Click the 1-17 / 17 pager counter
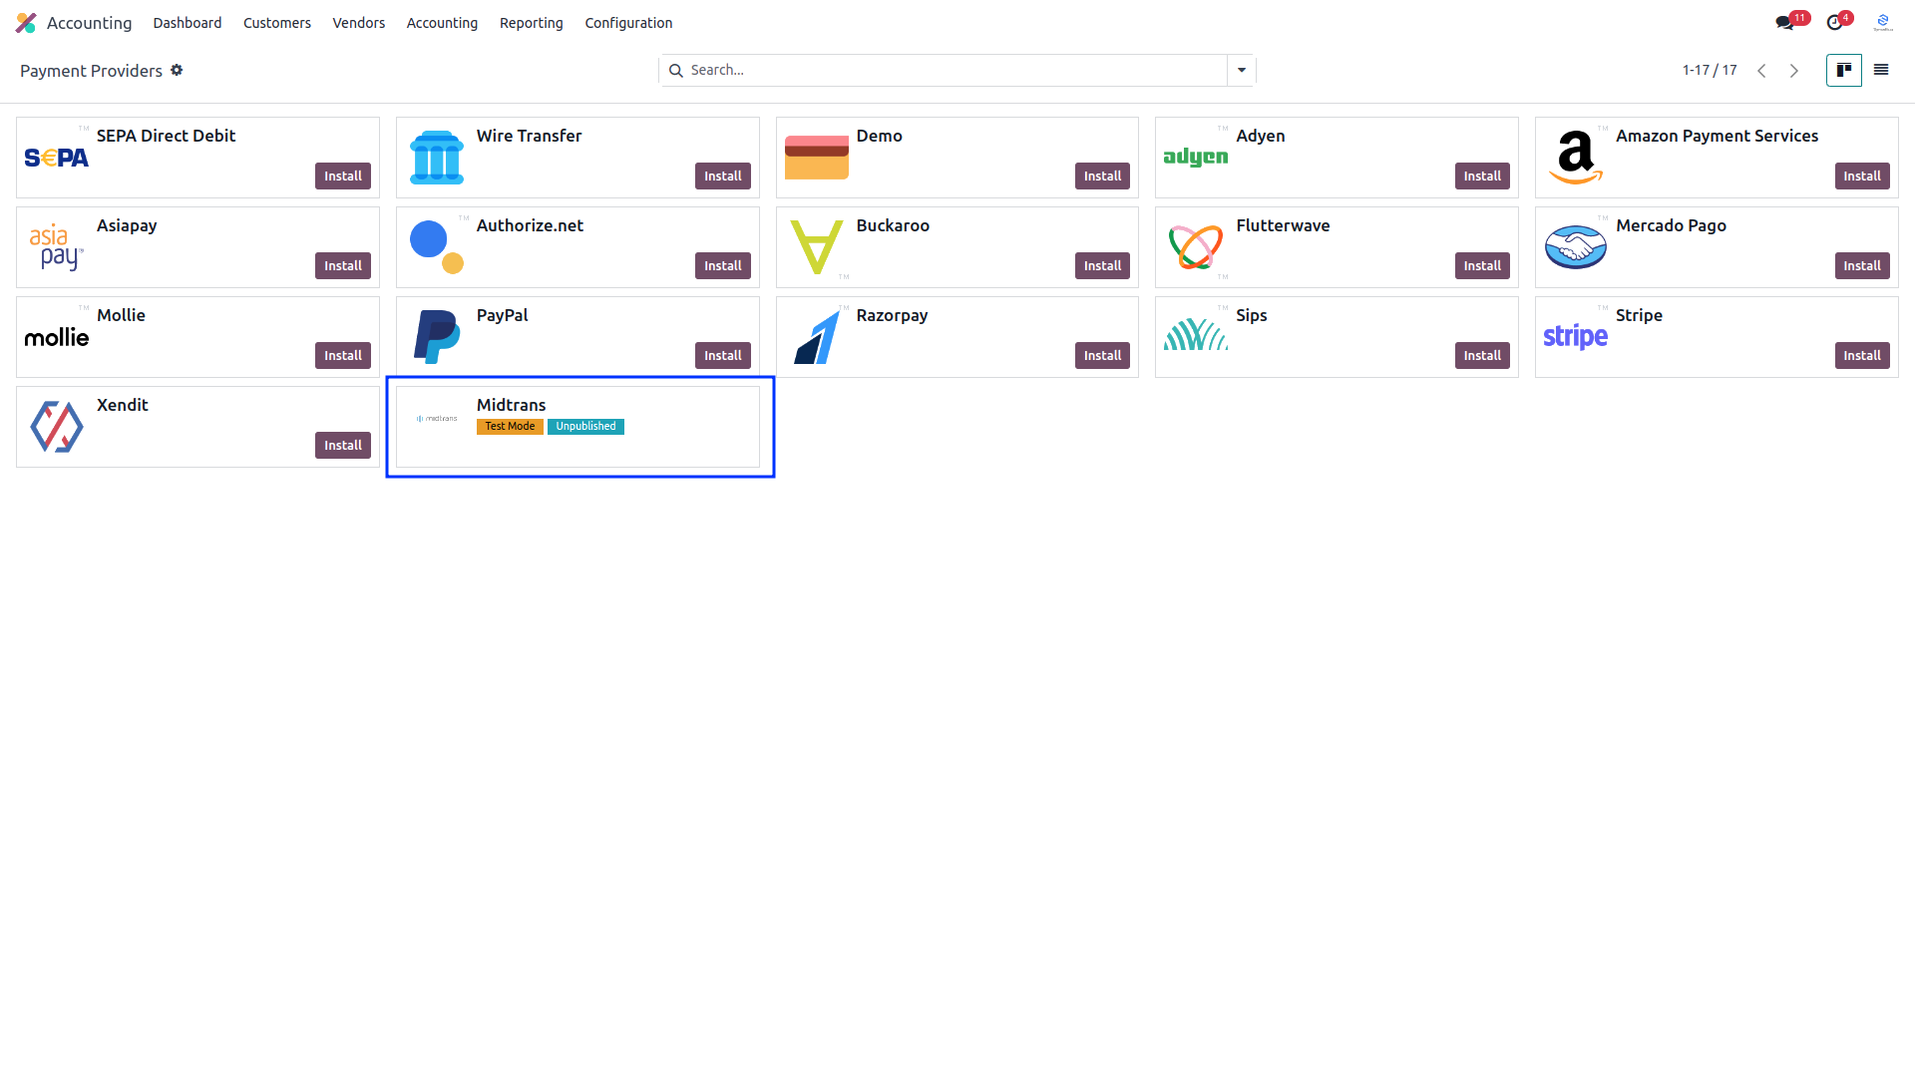The width and height of the screenshot is (1915, 1077). coord(1710,70)
